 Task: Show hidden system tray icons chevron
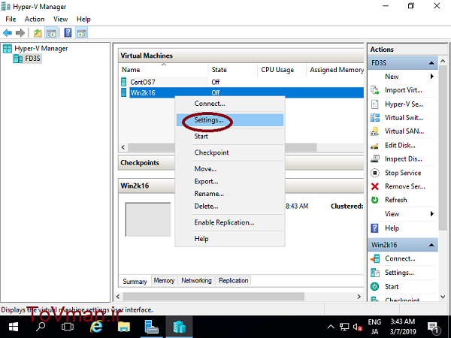click(x=331, y=327)
